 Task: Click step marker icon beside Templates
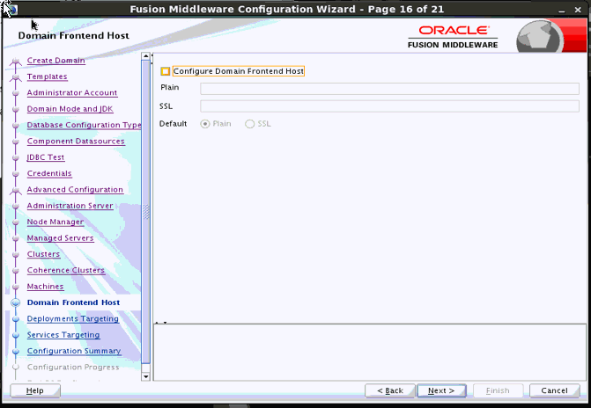tap(16, 77)
